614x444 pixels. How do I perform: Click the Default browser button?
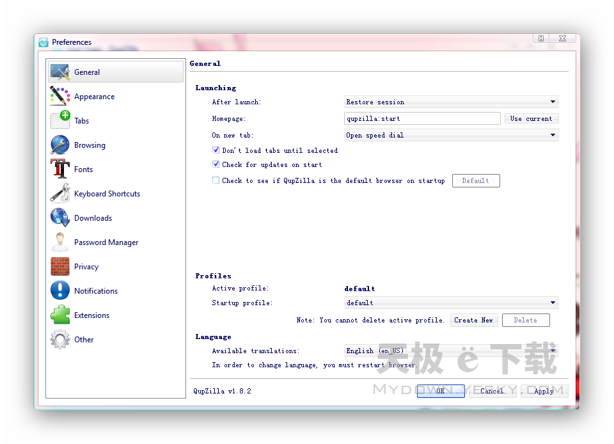476,180
